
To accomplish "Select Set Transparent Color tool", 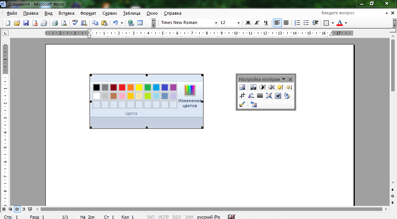I will tap(242, 104).
